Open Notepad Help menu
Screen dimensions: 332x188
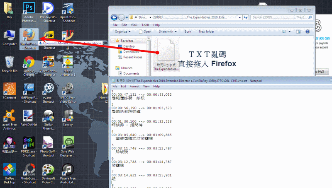[x=156, y=86]
